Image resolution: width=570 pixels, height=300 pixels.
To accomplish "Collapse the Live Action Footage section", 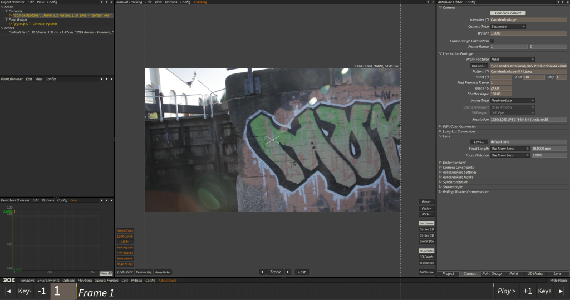I will click(441, 54).
